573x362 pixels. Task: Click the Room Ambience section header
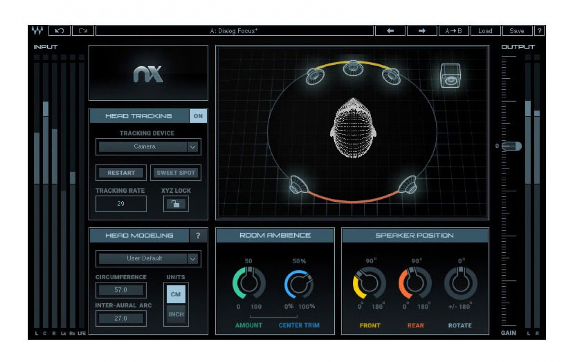[275, 236]
